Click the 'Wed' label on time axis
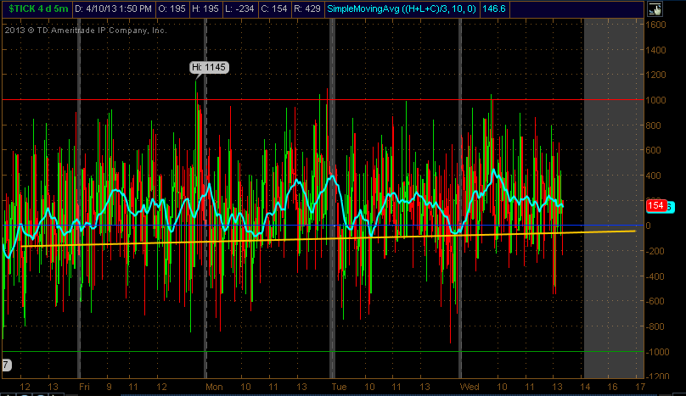 click(470, 387)
